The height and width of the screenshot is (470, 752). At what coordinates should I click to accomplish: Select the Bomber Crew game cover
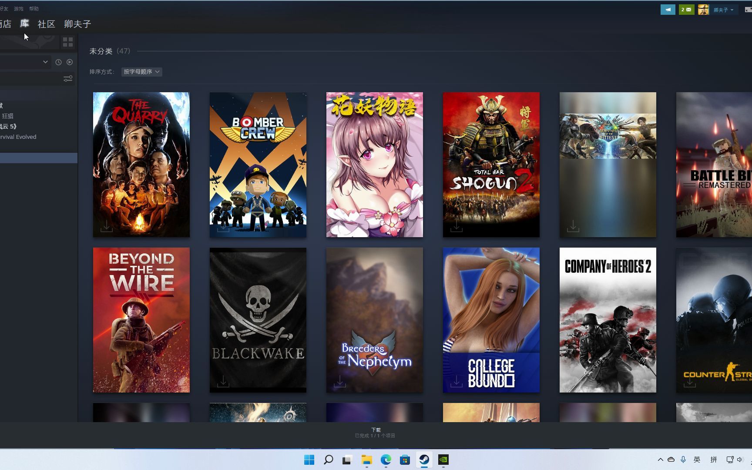coord(258,164)
